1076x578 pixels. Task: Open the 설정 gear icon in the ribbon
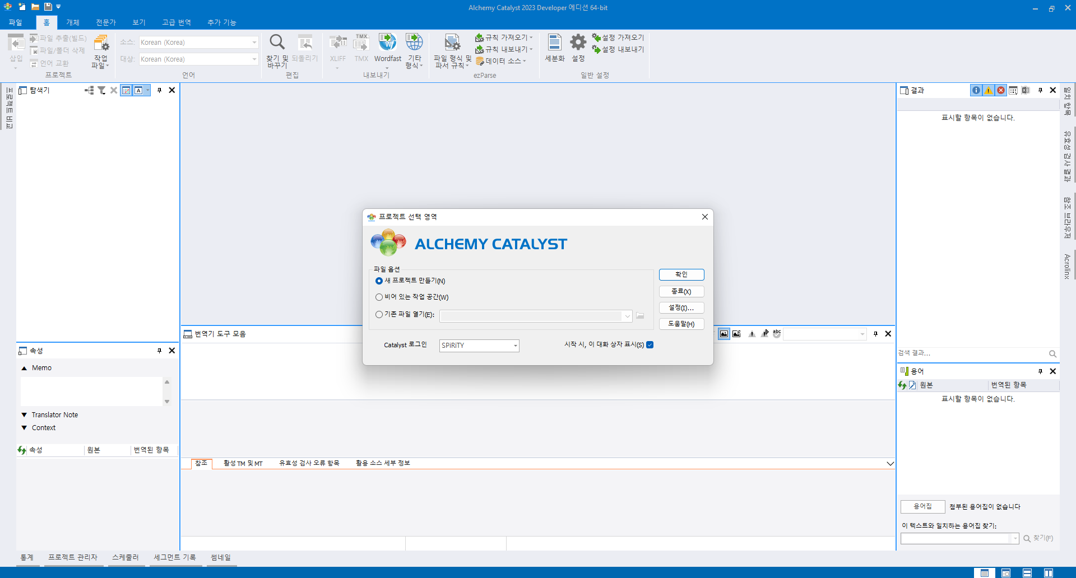(578, 42)
